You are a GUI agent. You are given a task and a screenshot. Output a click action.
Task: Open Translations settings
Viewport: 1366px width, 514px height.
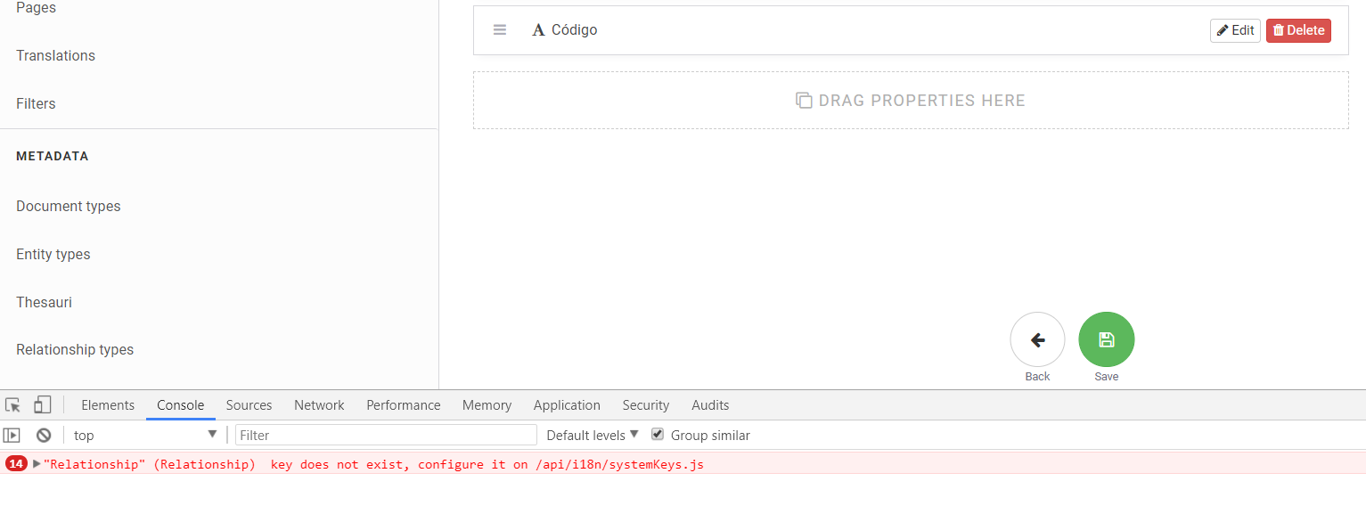click(x=55, y=55)
